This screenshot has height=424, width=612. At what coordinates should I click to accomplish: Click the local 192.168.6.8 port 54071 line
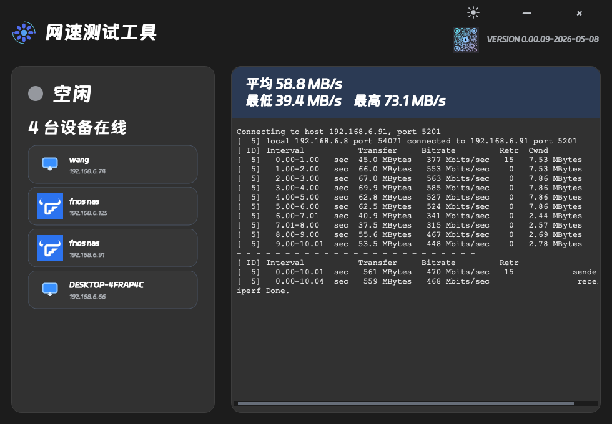407,141
